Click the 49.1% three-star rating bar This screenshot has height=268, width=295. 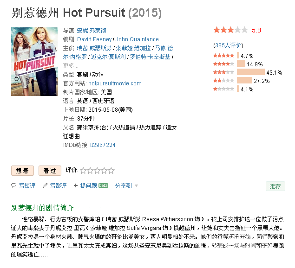[251, 72]
